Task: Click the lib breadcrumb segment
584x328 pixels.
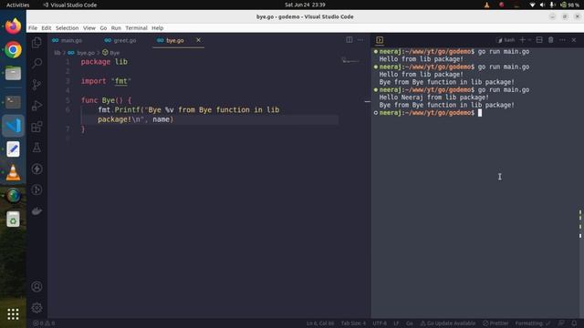Action: tap(57, 53)
